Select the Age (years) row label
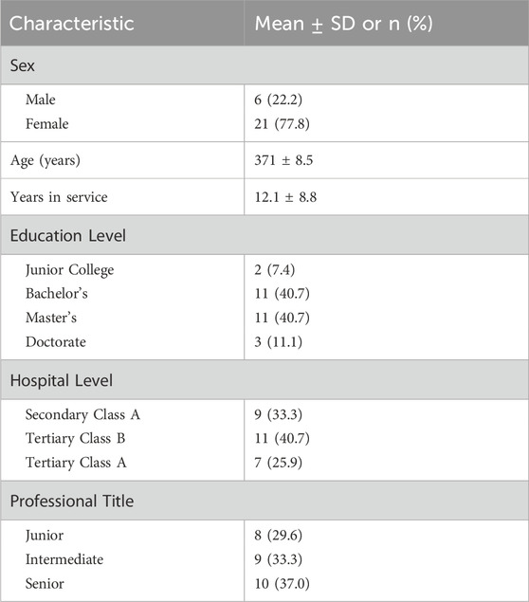This screenshot has width=529, height=602. tap(46, 160)
